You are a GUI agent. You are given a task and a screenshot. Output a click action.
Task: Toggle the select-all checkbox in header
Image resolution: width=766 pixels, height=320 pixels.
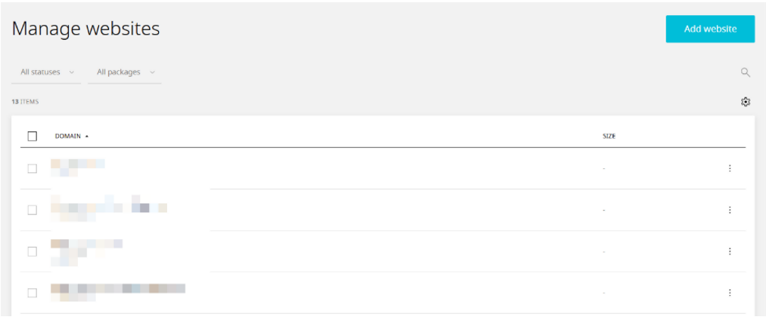tap(33, 136)
